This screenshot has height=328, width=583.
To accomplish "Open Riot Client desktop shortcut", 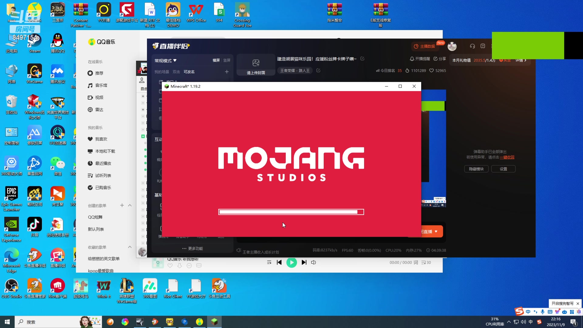I will 173,289.
